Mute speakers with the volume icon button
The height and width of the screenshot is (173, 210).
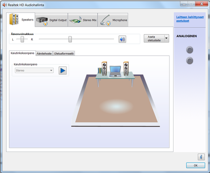pyautogui.click(x=122, y=39)
